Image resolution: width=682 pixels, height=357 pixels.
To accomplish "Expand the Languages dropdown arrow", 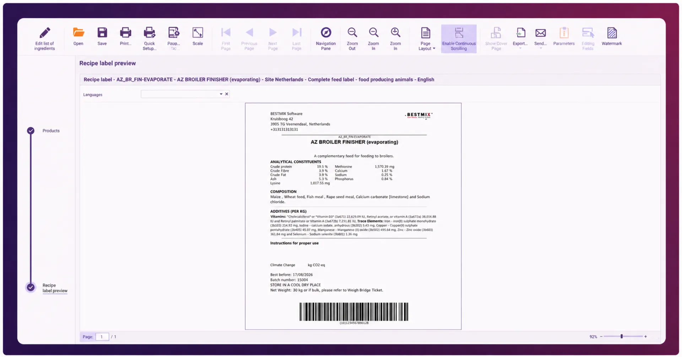I will (221, 94).
